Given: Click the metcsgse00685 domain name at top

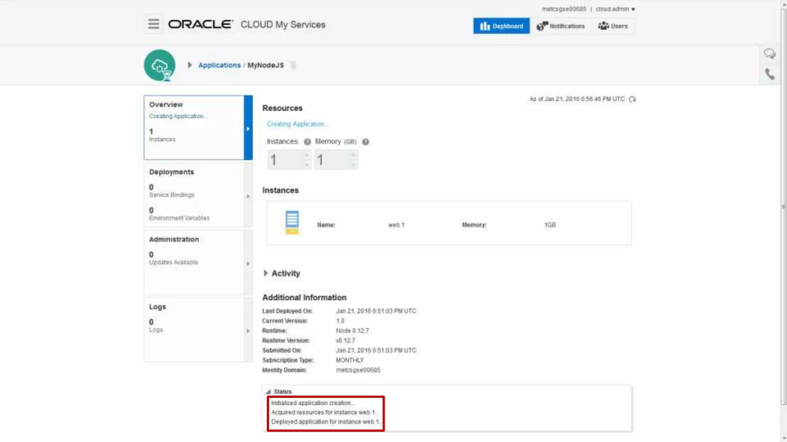Looking at the screenshot, I should [564, 9].
